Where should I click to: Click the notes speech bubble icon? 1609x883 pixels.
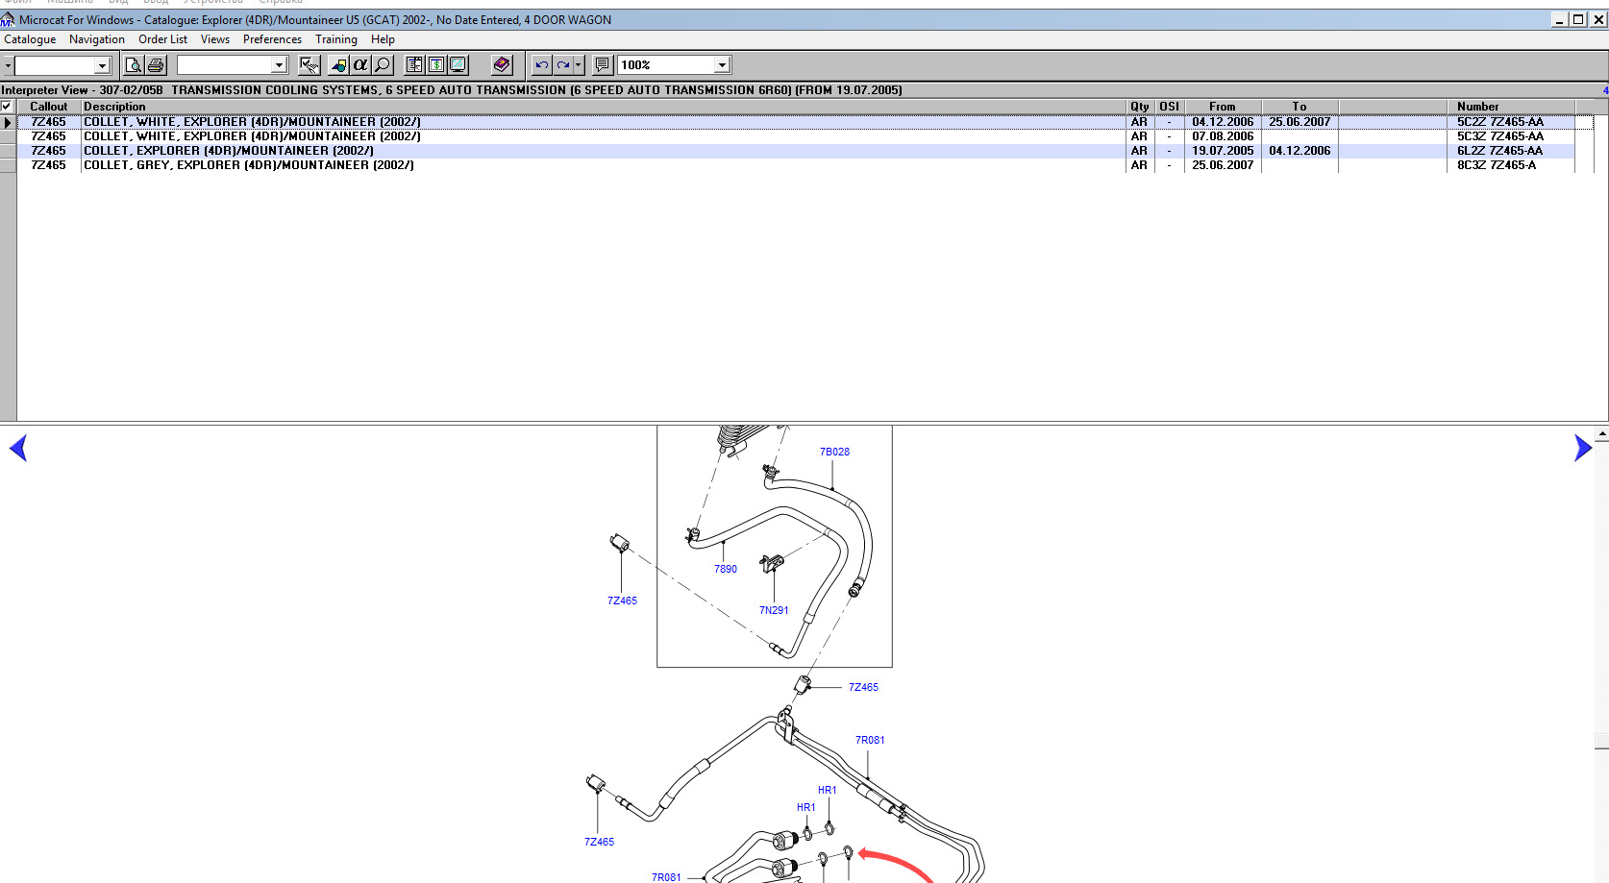[x=603, y=65]
